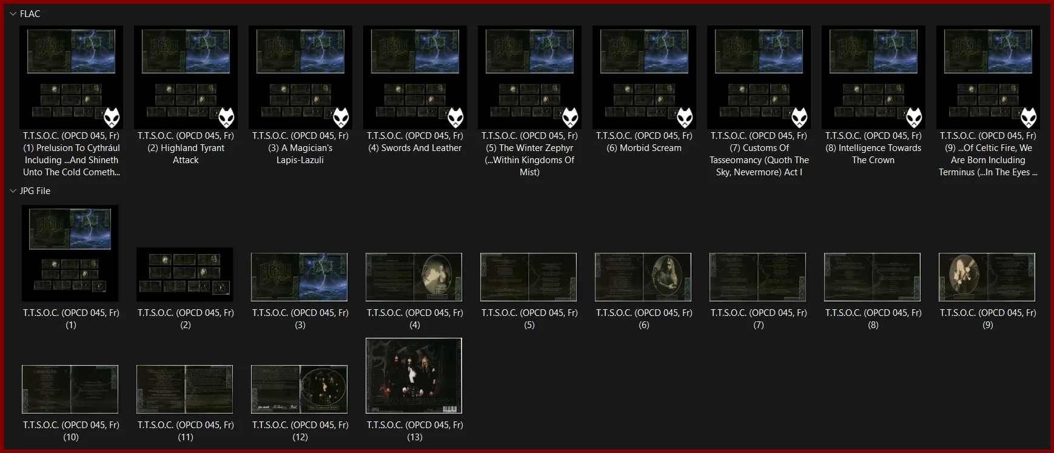Click JPG filename ending in (7)
Image resolution: width=1054 pixels, height=453 pixels.
click(x=759, y=319)
